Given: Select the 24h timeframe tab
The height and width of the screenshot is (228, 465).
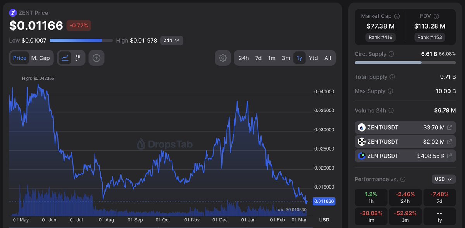Looking at the screenshot, I should (x=244, y=58).
